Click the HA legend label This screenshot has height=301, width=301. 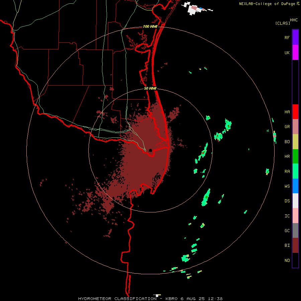tap(287, 112)
